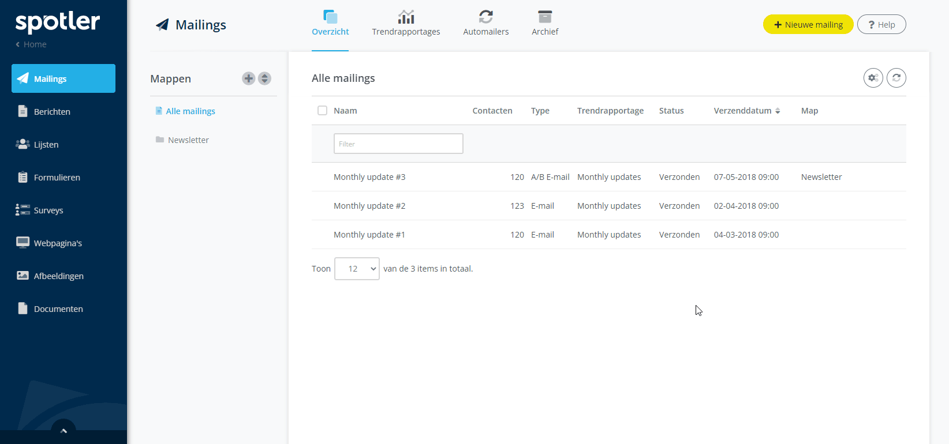Open the Documenten section

click(x=63, y=308)
